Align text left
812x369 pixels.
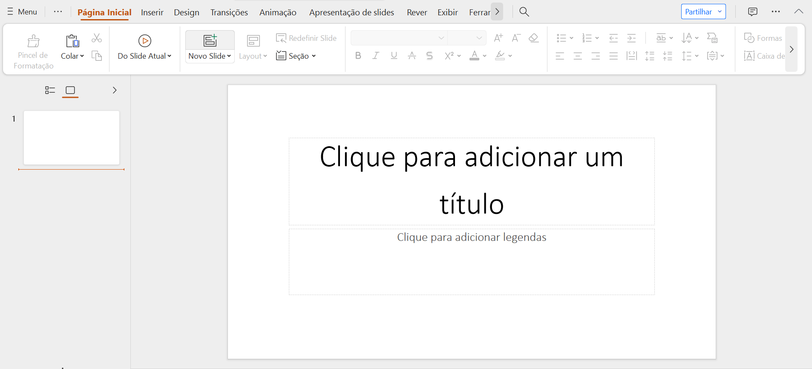pos(560,56)
